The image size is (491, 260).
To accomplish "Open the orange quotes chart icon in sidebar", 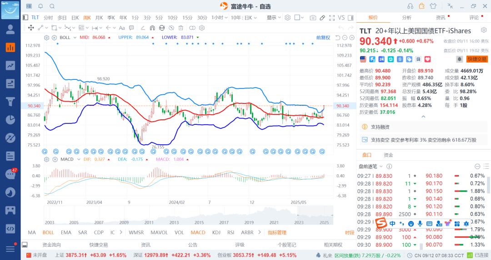I will pyautogui.click(x=10, y=48).
